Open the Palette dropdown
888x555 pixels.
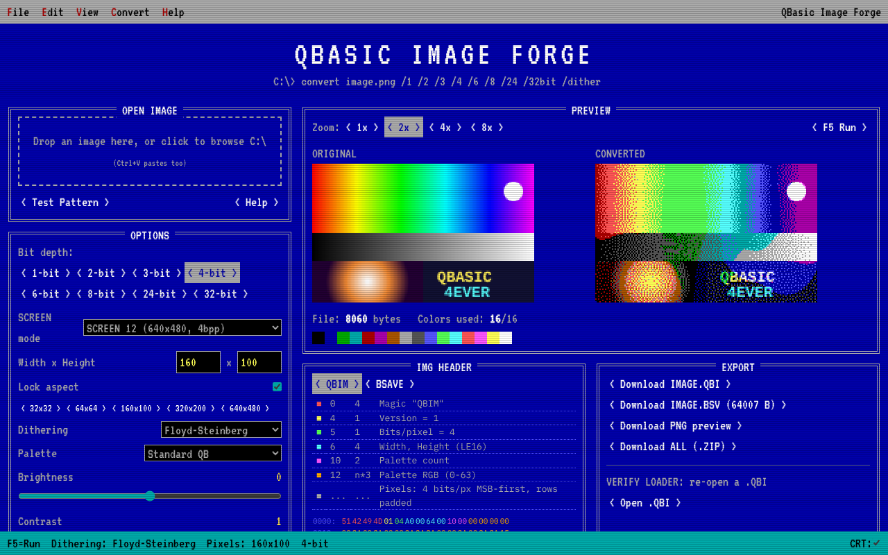pos(213,454)
